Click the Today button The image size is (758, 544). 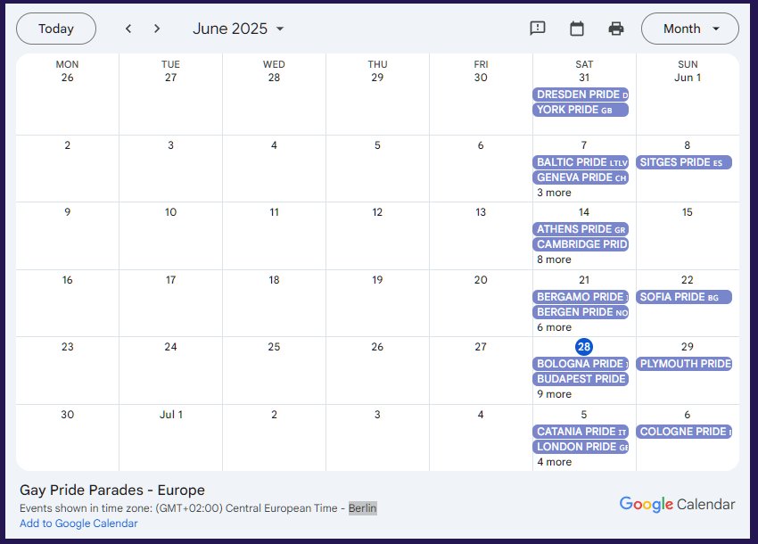coord(56,29)
